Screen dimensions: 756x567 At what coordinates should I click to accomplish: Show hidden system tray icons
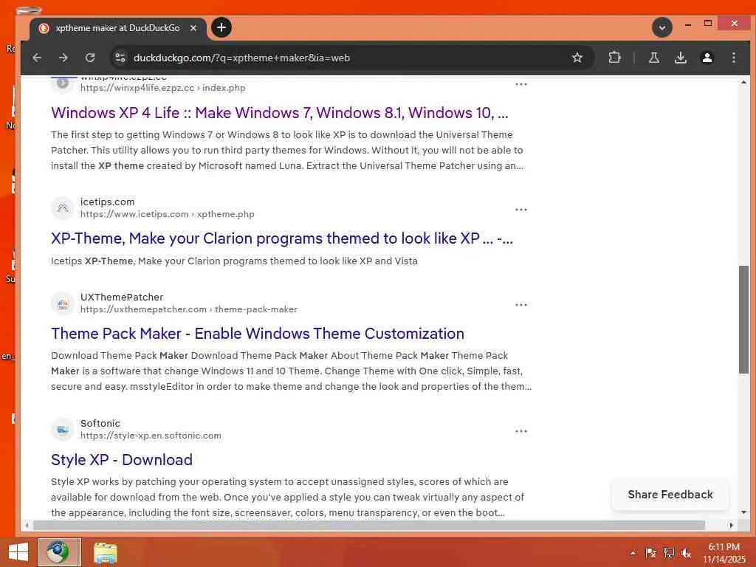633,554
